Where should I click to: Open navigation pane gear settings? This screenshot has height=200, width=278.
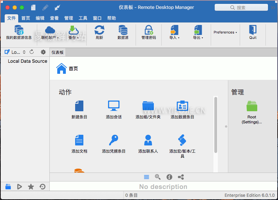(x=43, y=52)
